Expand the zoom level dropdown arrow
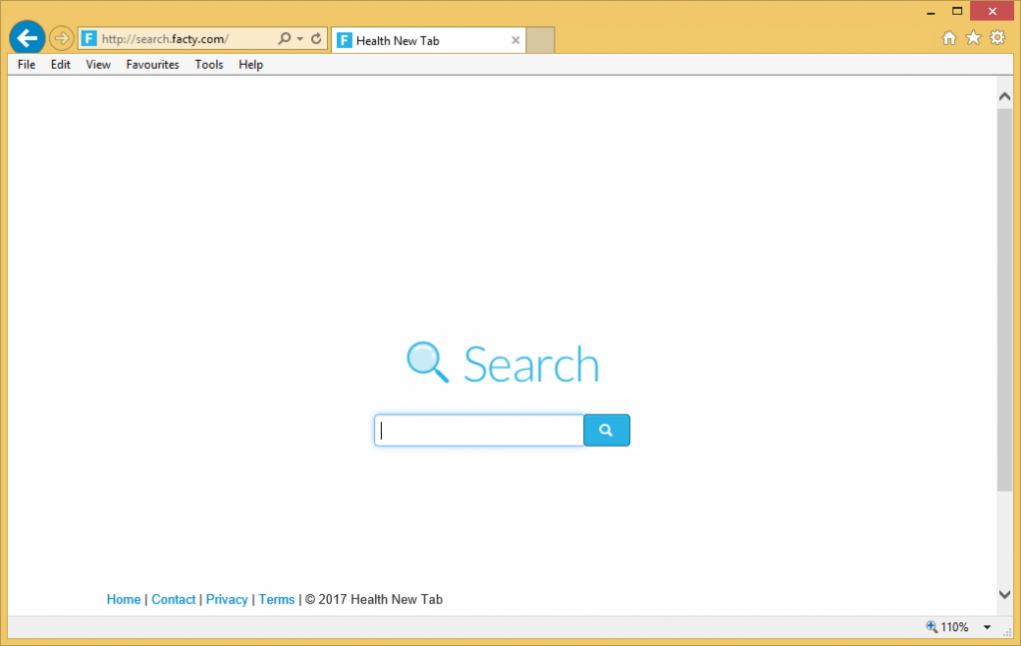Viewport: 1021px width, 646px height. coord(987,627)
